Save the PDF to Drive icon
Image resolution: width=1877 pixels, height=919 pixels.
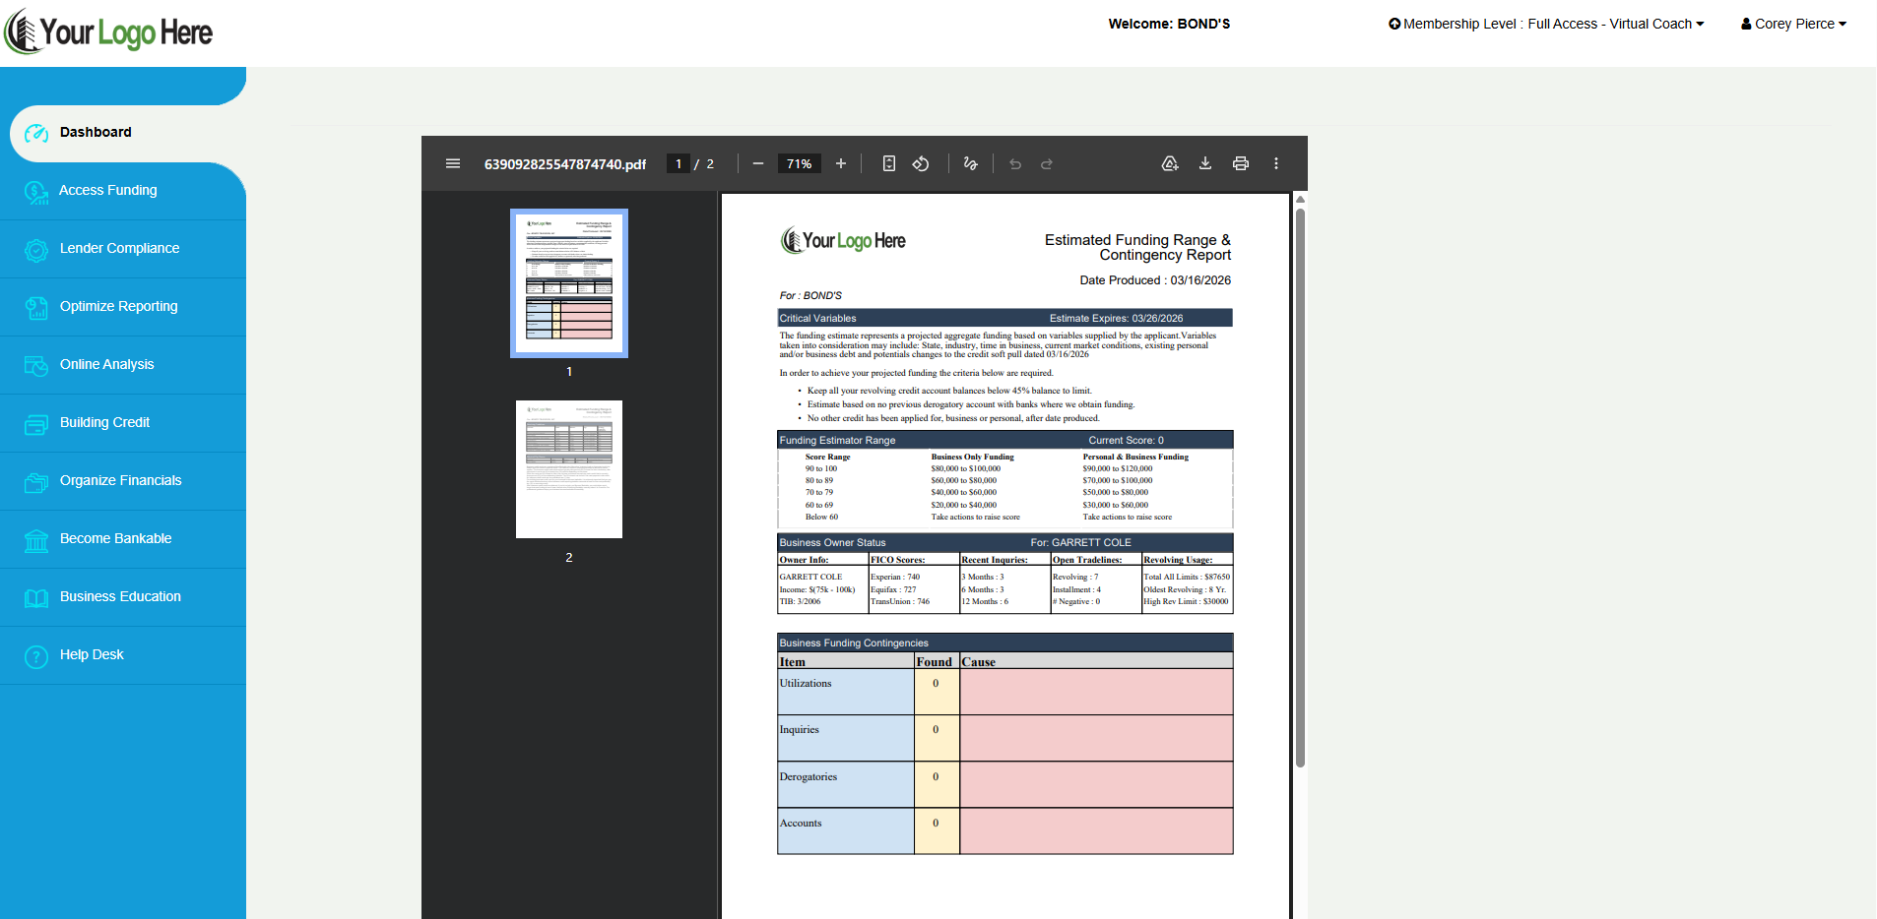click(1170, 163)
